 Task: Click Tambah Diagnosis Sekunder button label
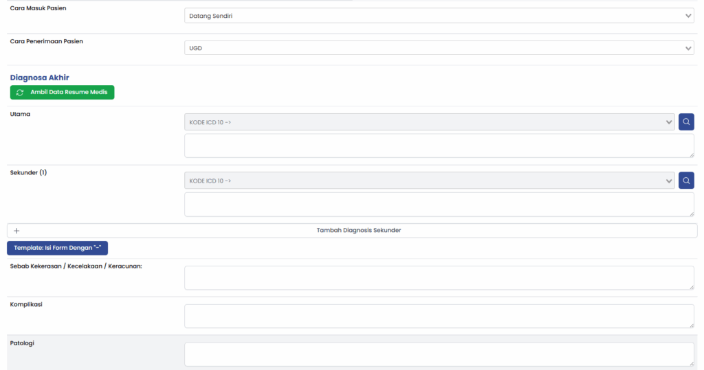(x=358, y=231)
